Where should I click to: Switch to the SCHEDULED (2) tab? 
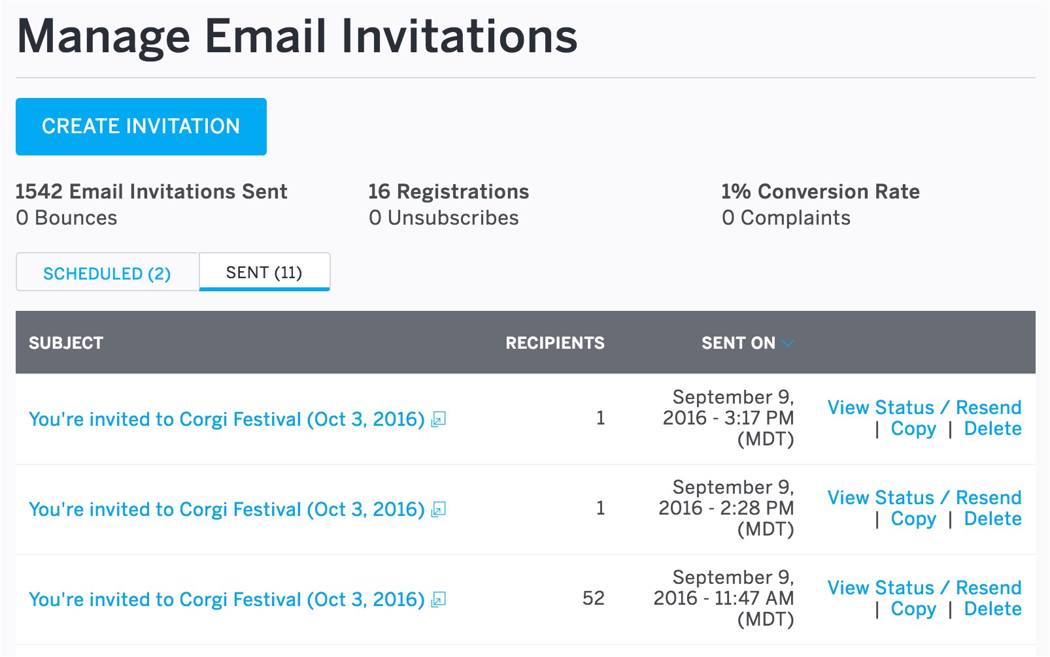pyautogui.click(x=107, y=272)
